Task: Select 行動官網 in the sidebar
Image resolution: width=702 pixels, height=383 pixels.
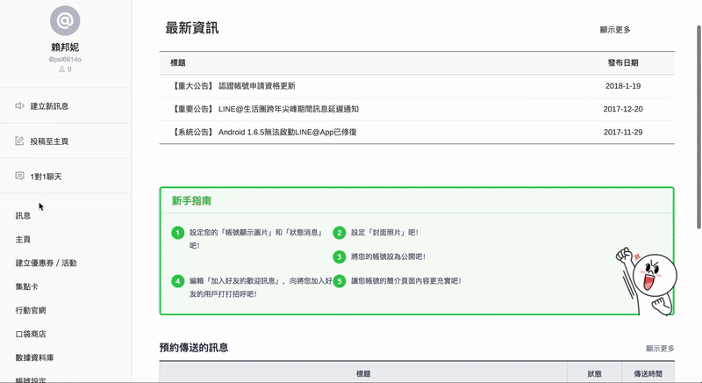Action: tap(31, 310)
